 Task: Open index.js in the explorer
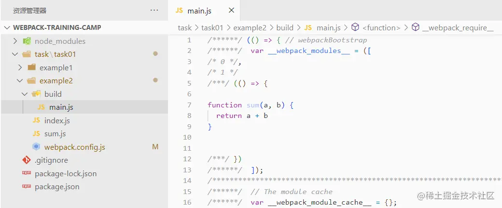(x=57, y=120)
